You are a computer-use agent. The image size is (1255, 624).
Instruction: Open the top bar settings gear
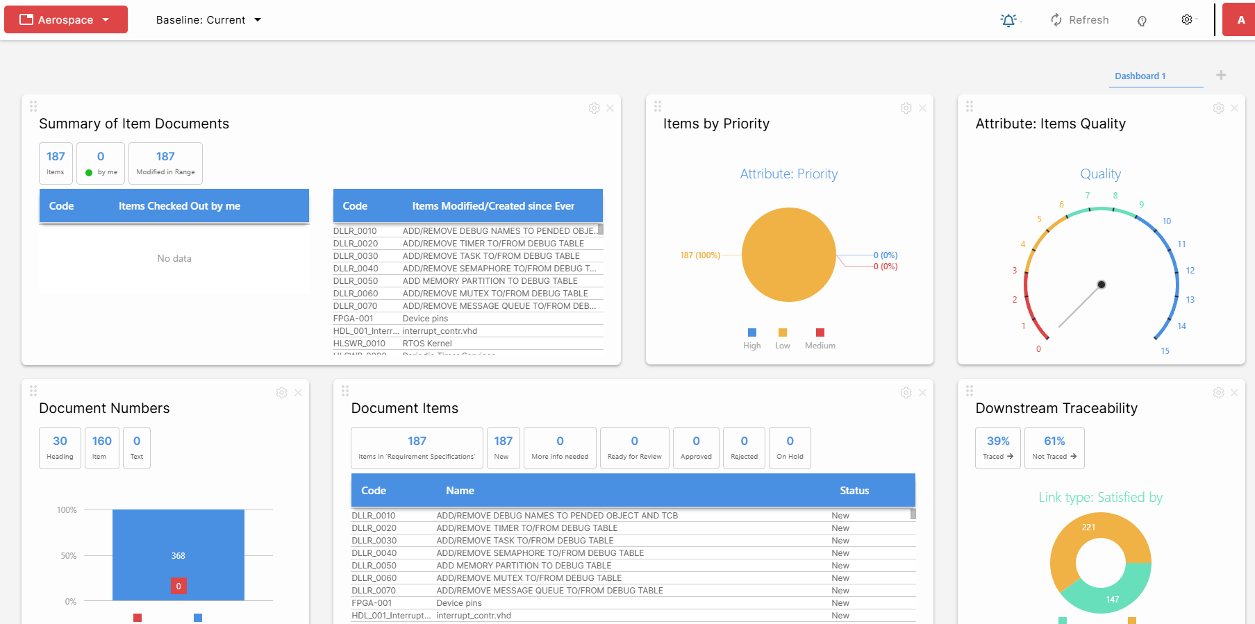click(x=1187, y=19)
